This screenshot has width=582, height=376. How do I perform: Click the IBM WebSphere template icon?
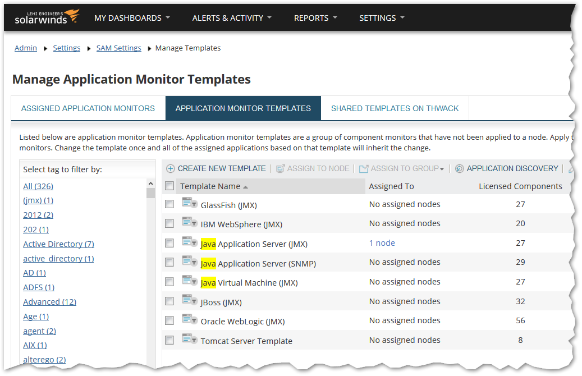(x=190, y=223)
